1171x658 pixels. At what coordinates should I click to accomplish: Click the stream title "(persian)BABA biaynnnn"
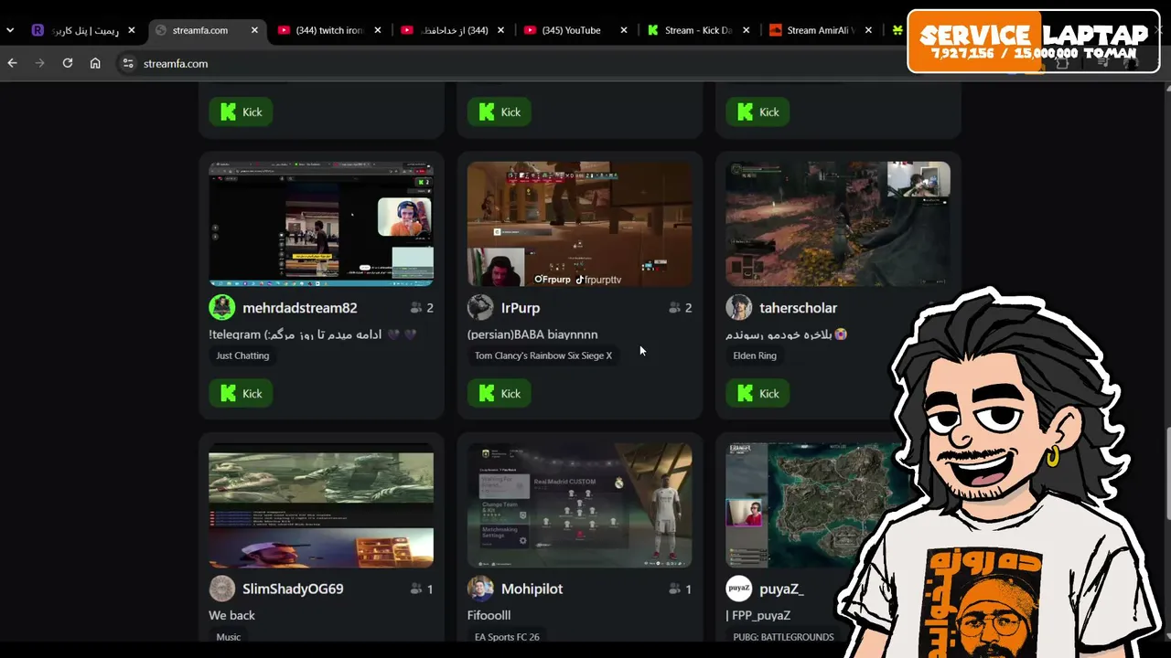coord(532,334)
